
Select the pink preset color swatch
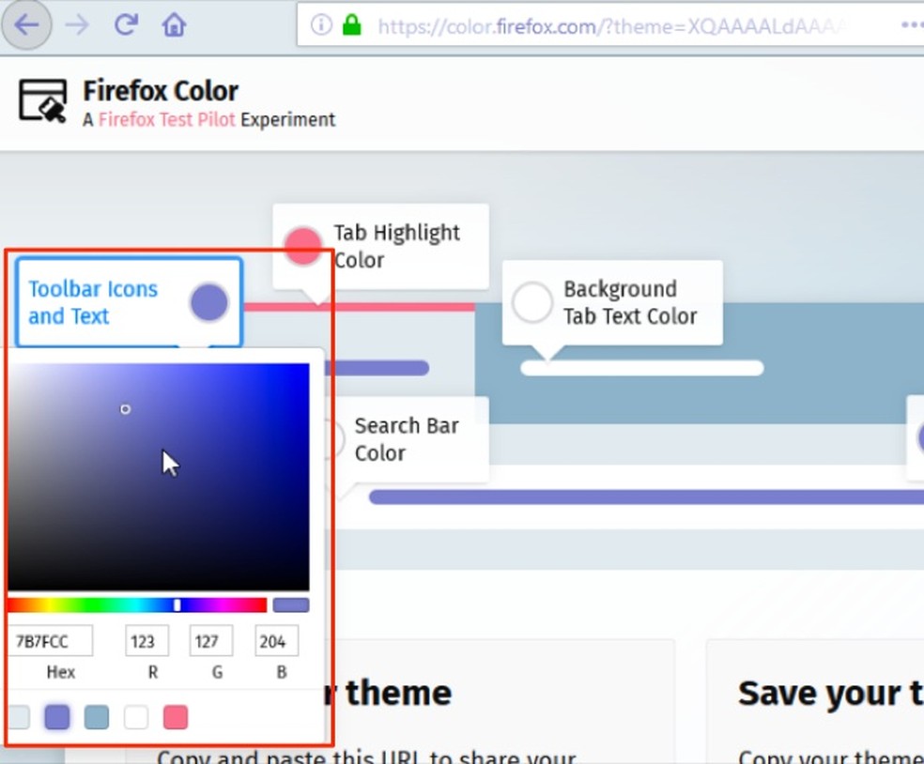tap(175, 716)
